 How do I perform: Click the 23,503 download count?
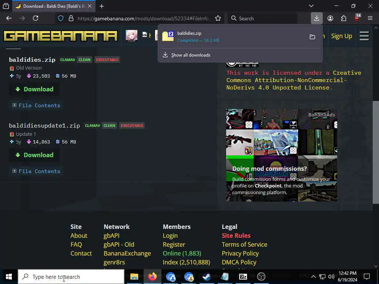(x=41, y=76)
